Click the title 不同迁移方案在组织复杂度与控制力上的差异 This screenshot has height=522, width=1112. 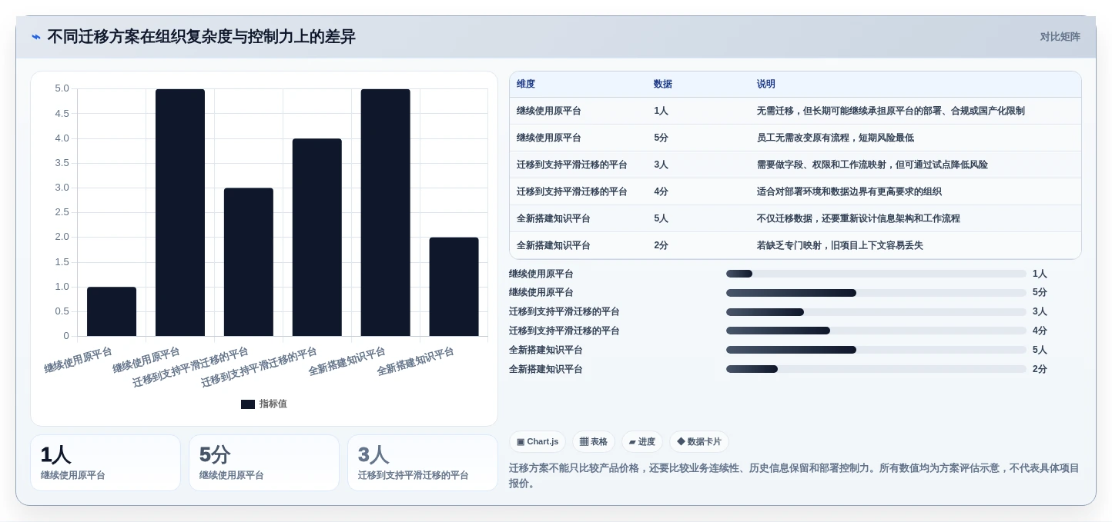pos(202,37)
